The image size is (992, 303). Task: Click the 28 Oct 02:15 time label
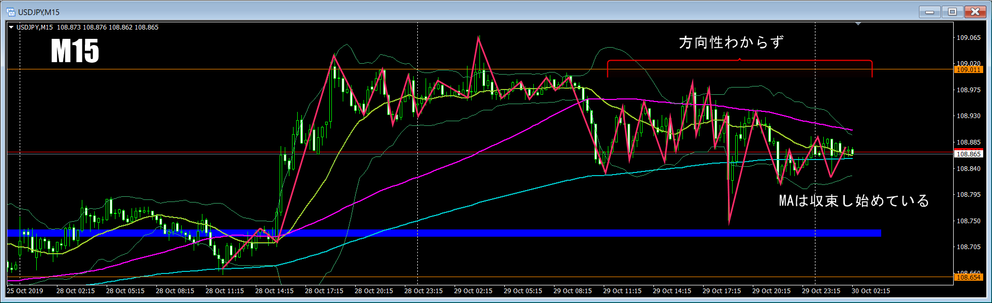click(x=76, y=291)
